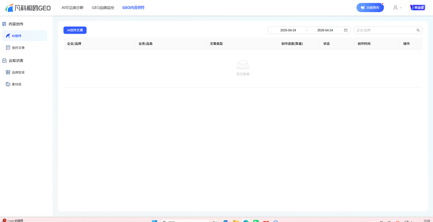Click the magnifier search icon
Viewport: 433px width, 222px height.
[418, 30]
